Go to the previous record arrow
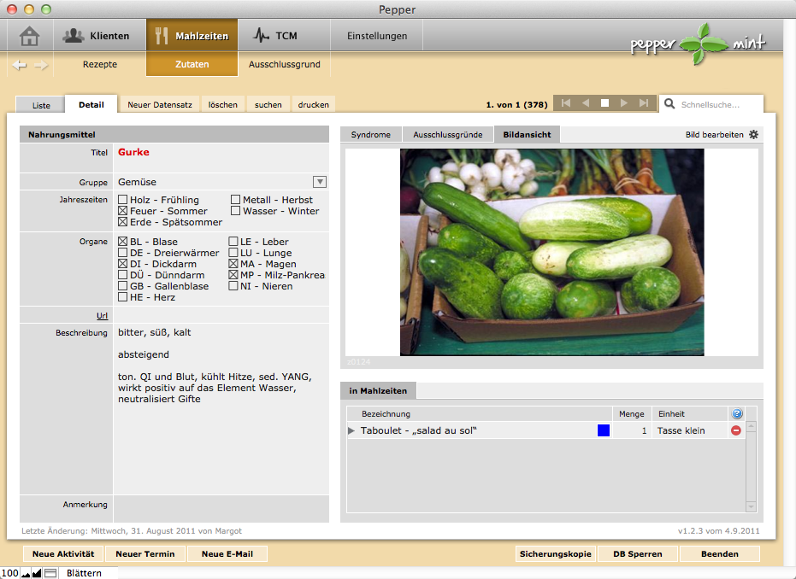The height and width of the screenshot is (579, 796). (x=586, y=103)
